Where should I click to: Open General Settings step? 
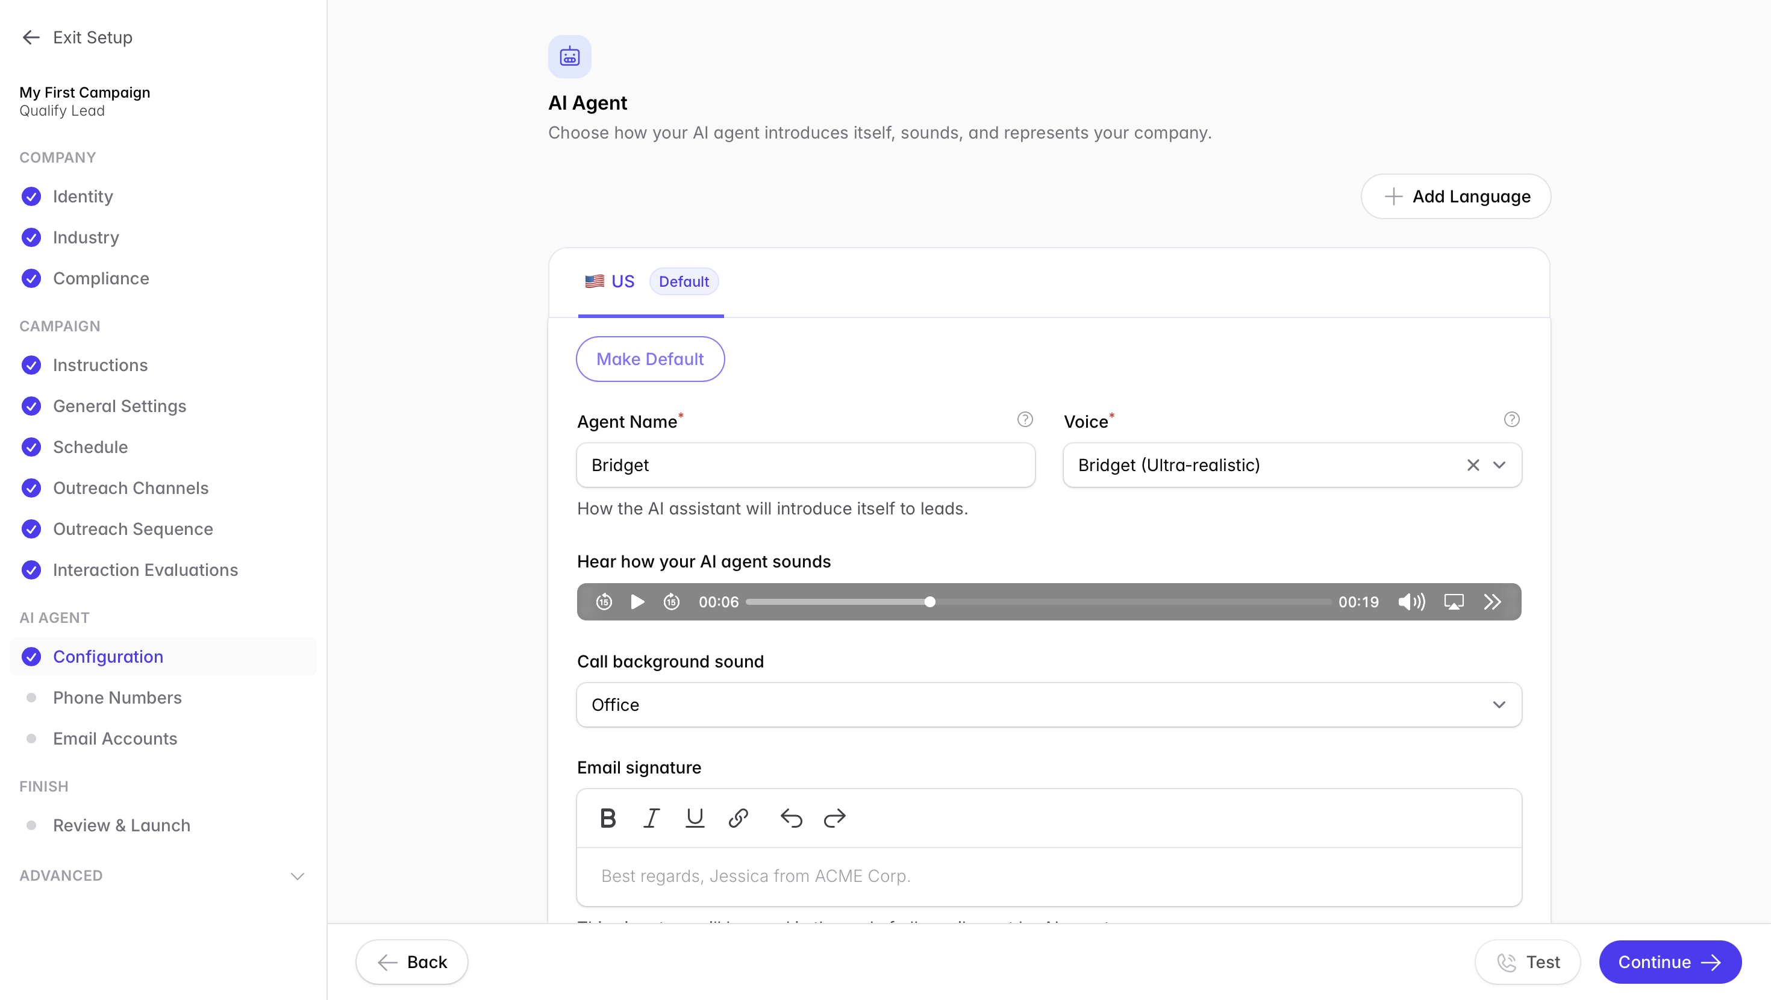(x=120, y=406)
